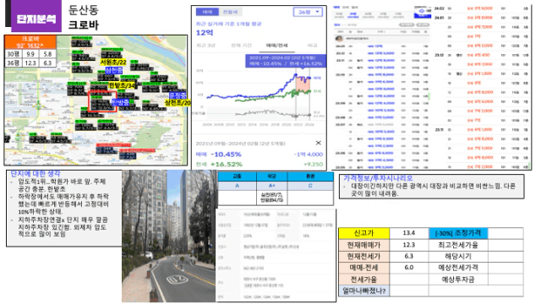
Task: Click the street photo of the apartment complex
Action: pos(169,236)
